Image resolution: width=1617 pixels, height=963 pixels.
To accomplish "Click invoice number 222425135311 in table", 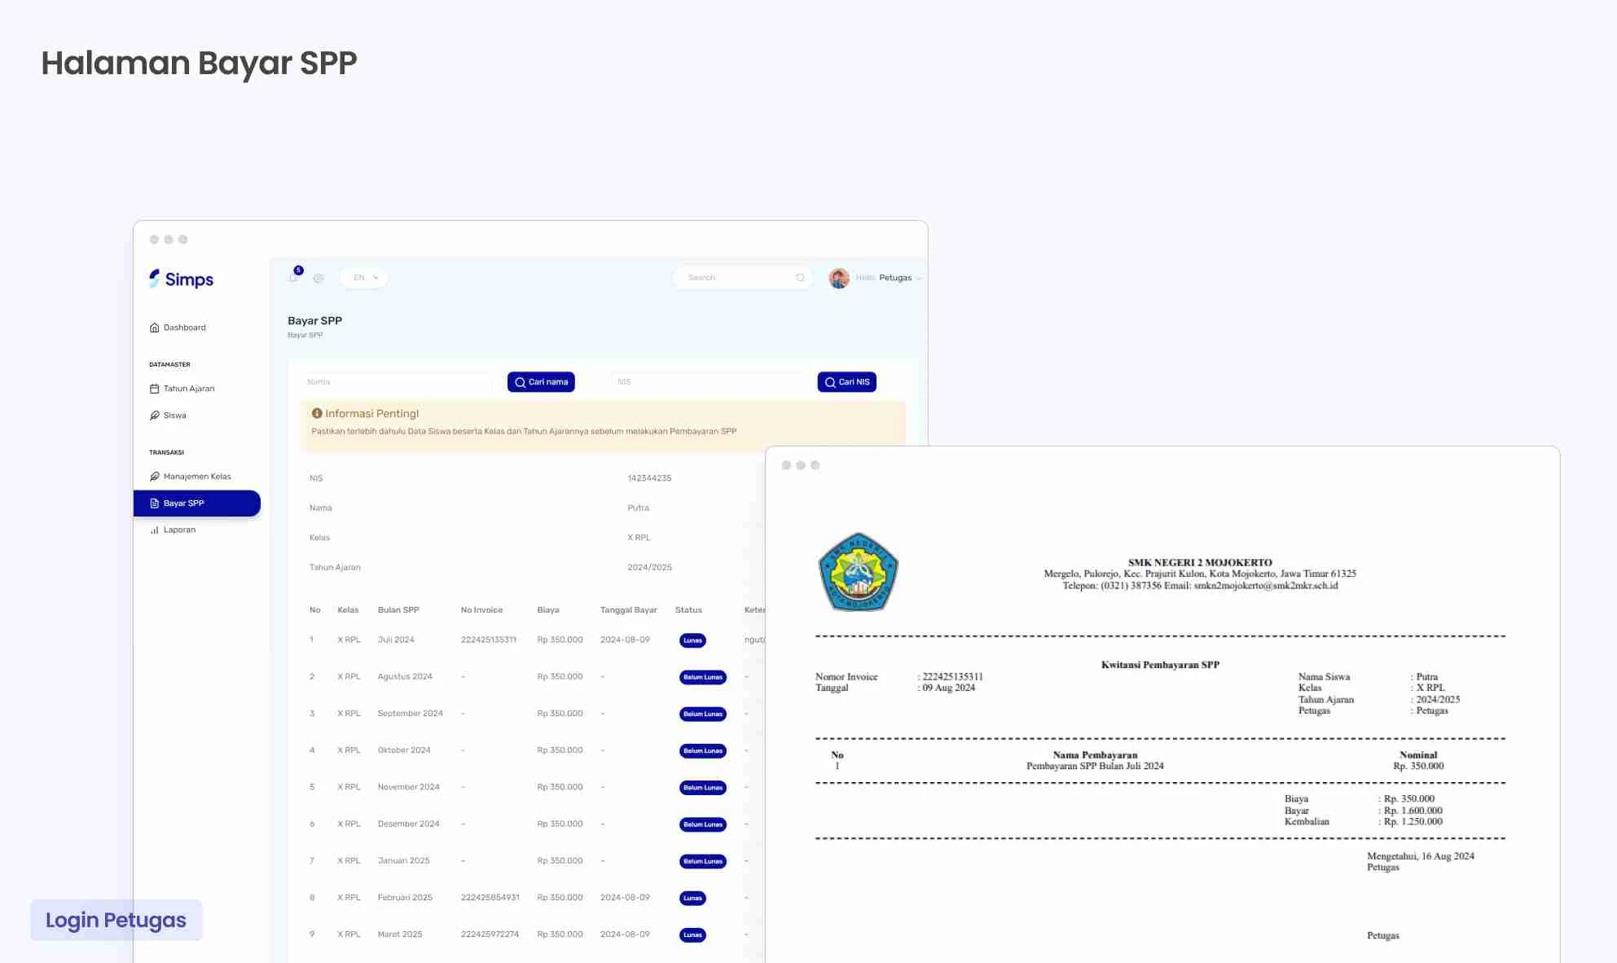I will [489, 640].
